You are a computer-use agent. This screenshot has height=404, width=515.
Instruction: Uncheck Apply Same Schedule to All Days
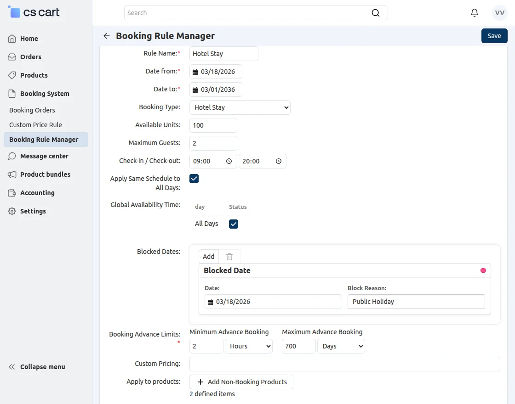tap(194, 179)
